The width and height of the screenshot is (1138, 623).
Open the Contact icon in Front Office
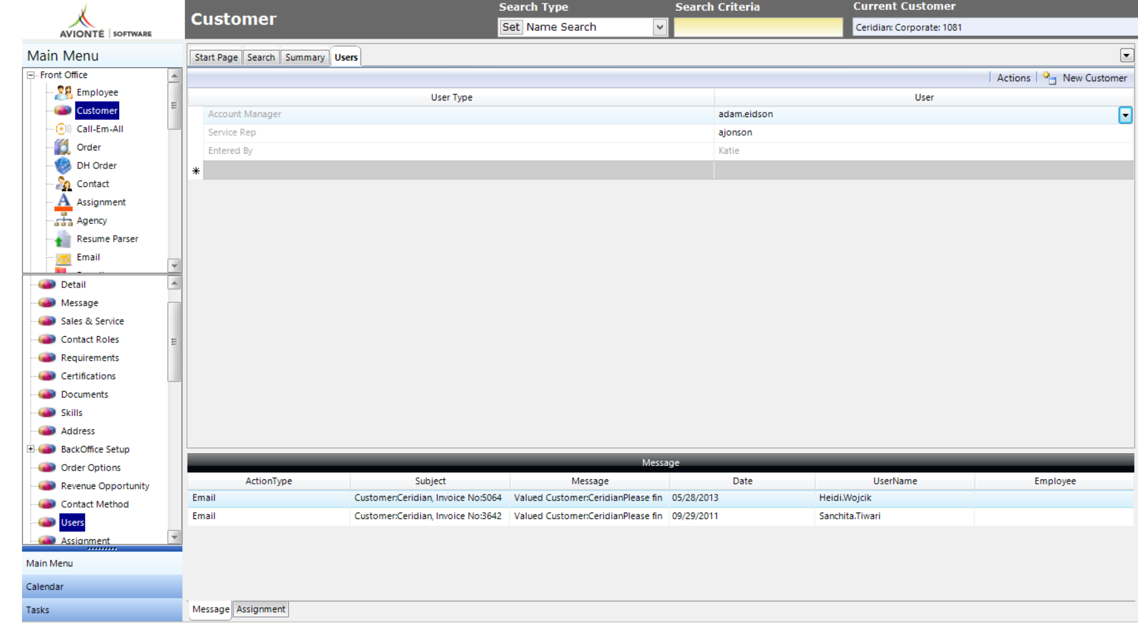(x=64, y=184)
